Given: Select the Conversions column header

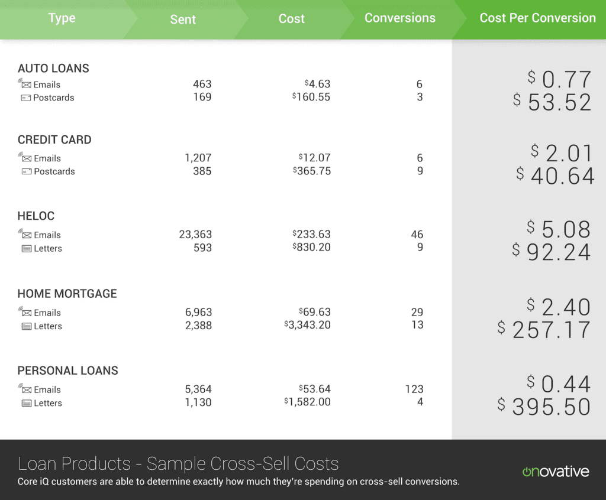Looking at the screenshot, I should pyautogui.click(x=400, y=18).
